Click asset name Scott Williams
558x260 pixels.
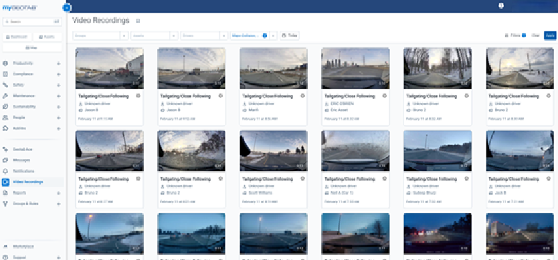pyautogui.click(x=261, y=192)
